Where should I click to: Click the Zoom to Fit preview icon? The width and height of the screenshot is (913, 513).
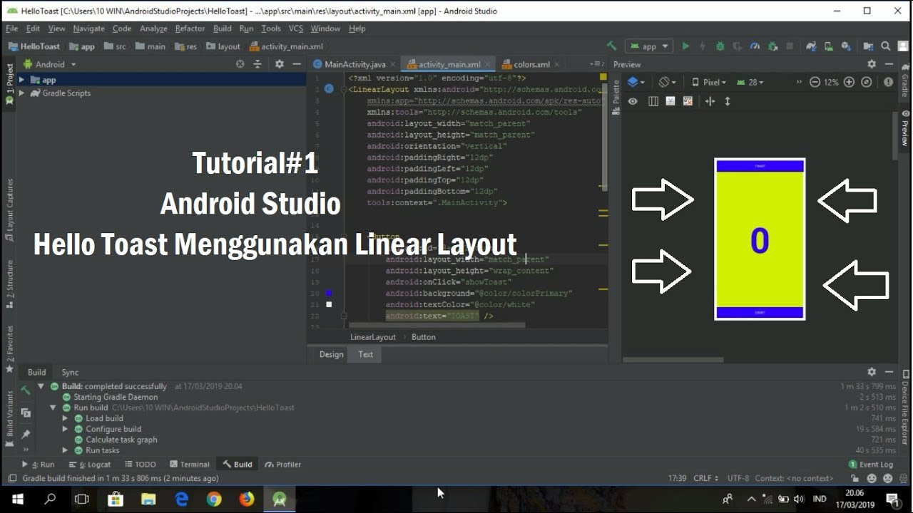pyautogui.click(x=866, y=82)
